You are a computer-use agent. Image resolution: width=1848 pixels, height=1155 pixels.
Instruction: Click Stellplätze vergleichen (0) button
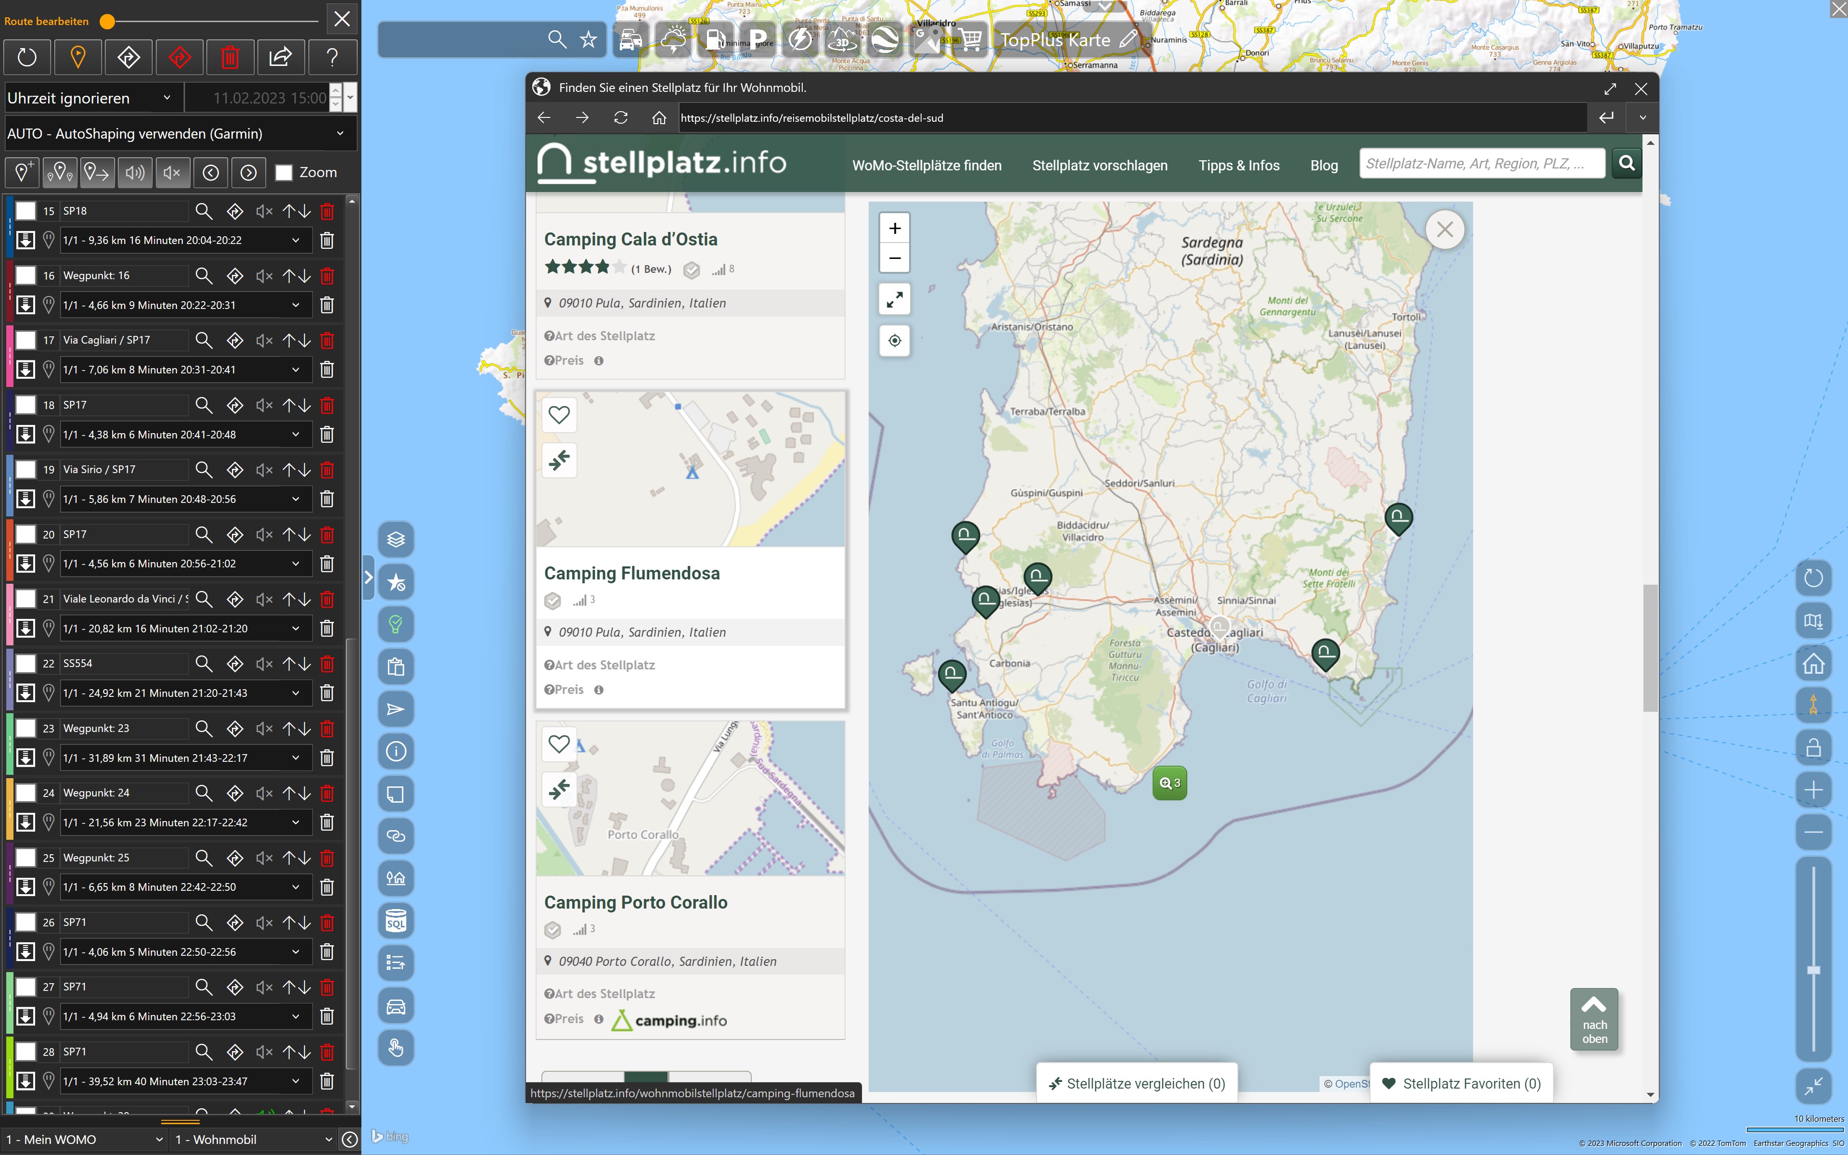click(1136, 1083)
